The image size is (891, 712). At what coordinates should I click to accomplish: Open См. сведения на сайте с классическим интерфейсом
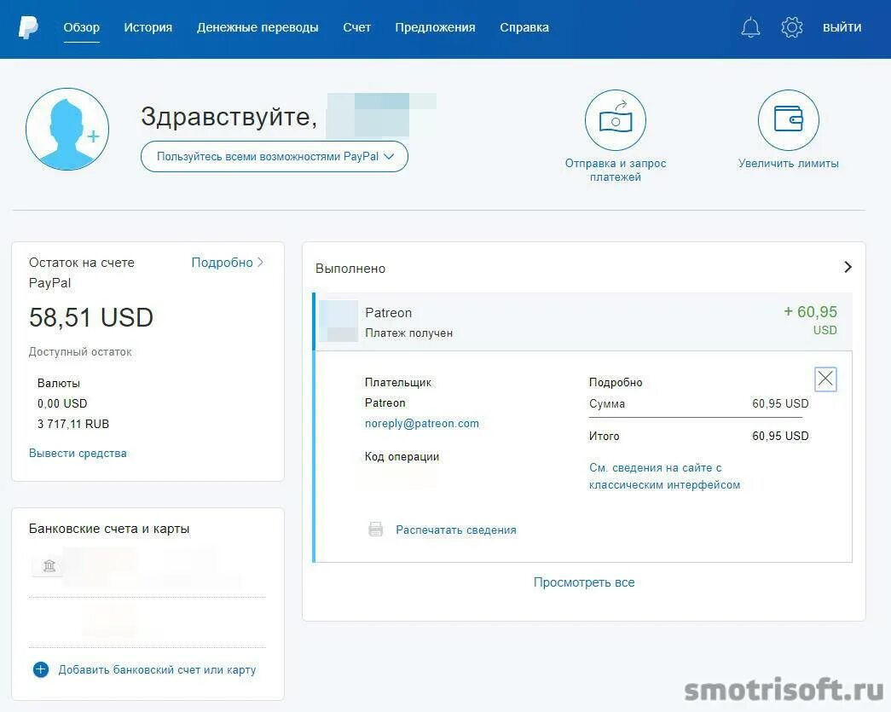click(x=664, y=476)
